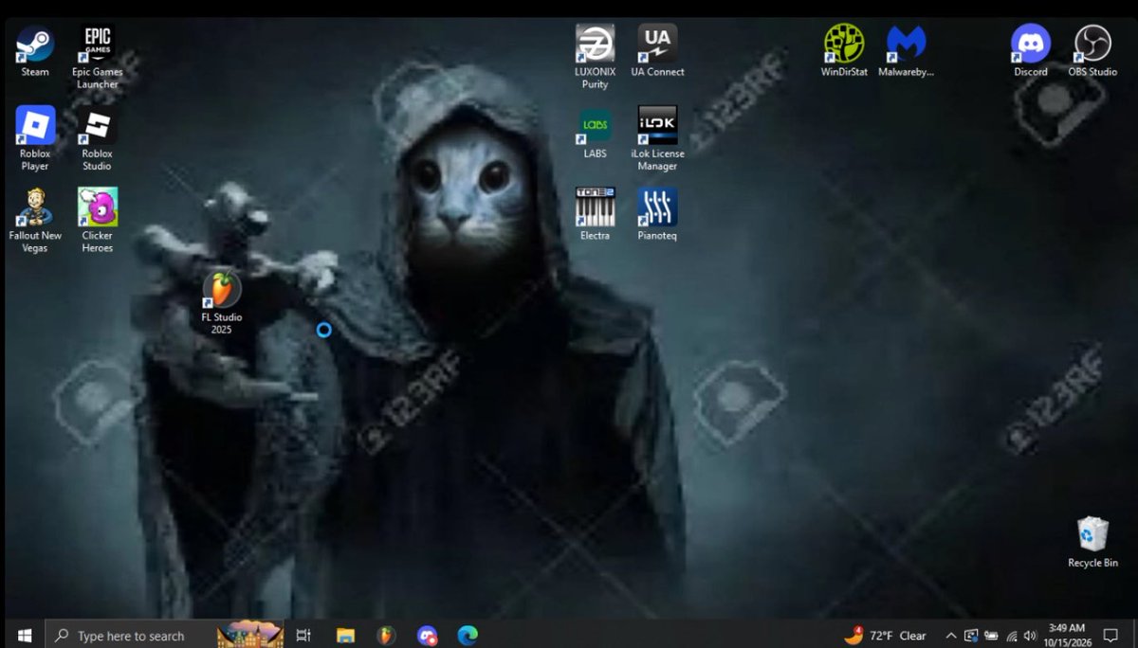Select the Malwarebytes desktop icon
Image resolution: width=1138 pixels, height=648 pixels.
tap(906, 51)
